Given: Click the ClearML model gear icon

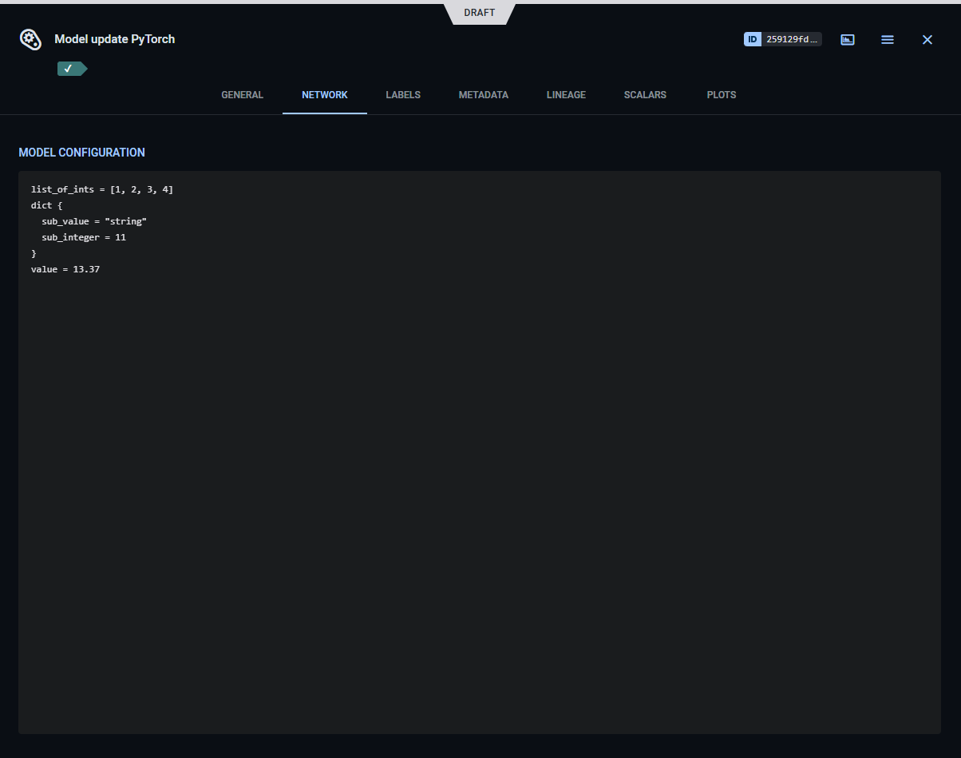Looking at the screenshot, I should pyautogui.click(x=30, y=39).
